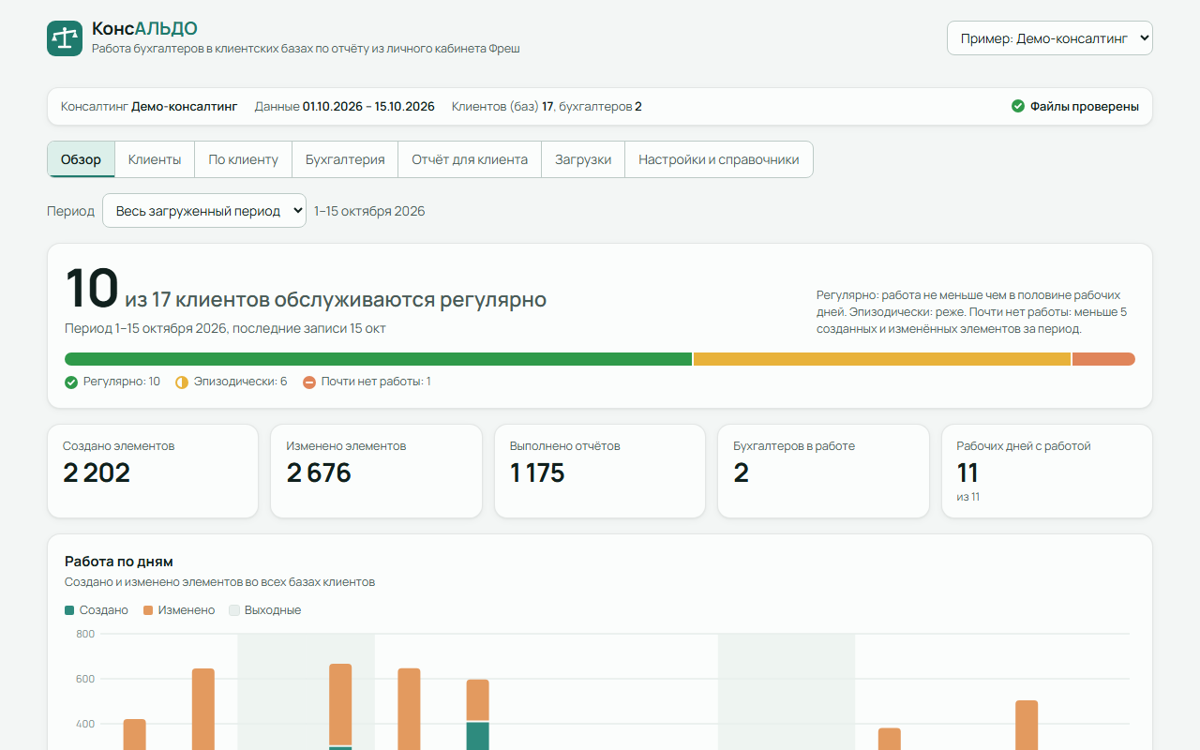
Task: Open the Весь загруженный период dropdown
Action: (204, 211)
